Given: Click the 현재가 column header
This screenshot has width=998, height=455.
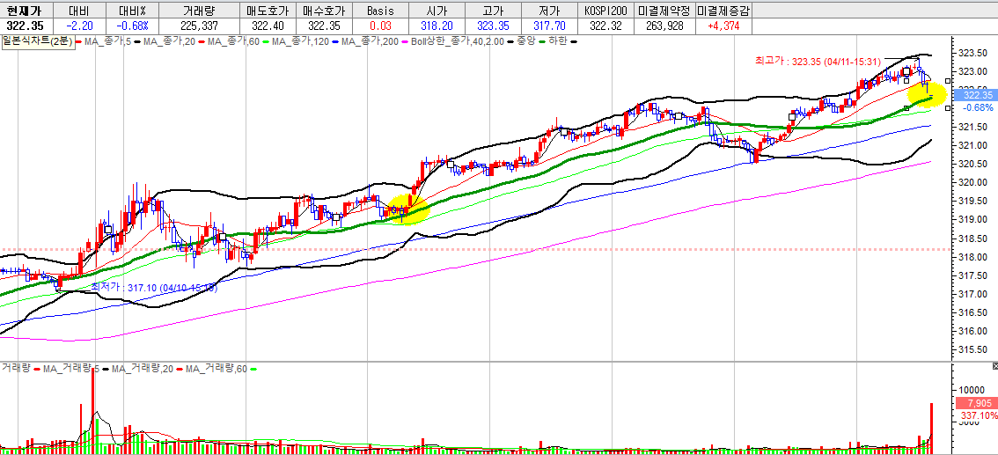Looking at the screenshot, I should (x=26, y=11).
